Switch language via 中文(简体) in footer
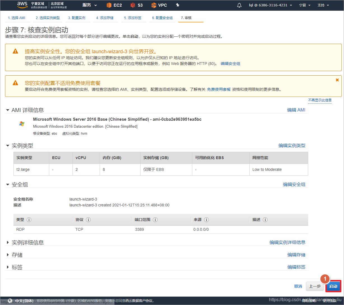 pos(24,301)
